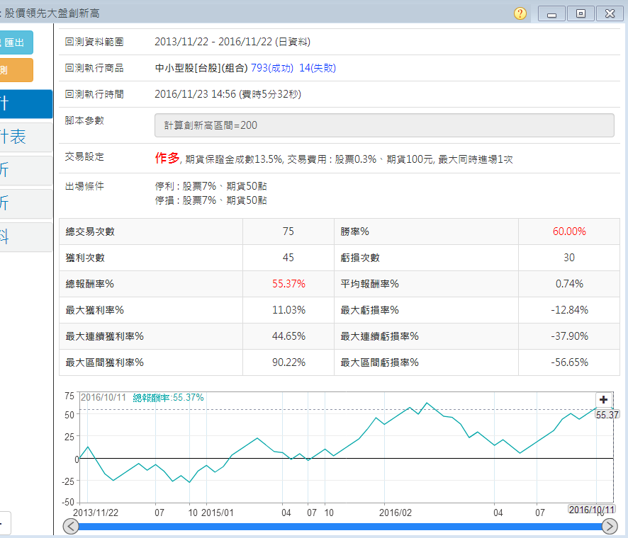Screen dimensions: 628x538
Task: Click the orange button below 匯出
Action: coord(16,70)
